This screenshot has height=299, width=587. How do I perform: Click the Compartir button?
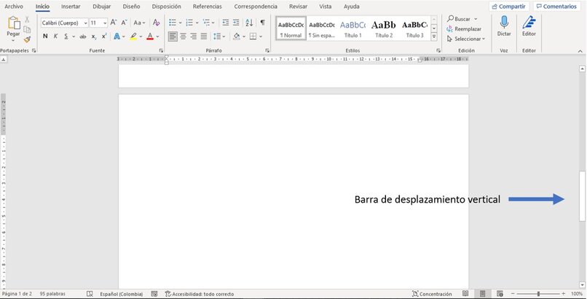tap(509, 7)
